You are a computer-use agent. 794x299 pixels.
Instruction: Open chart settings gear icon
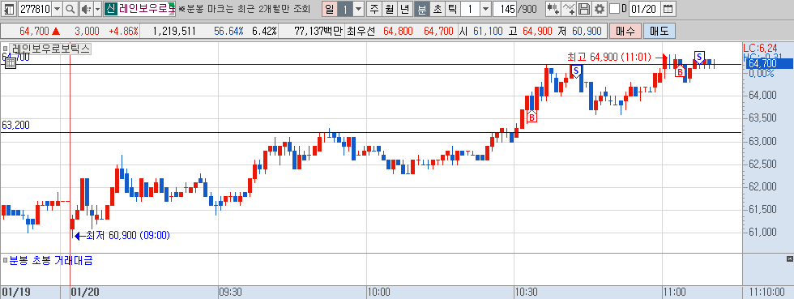point(600,9)
